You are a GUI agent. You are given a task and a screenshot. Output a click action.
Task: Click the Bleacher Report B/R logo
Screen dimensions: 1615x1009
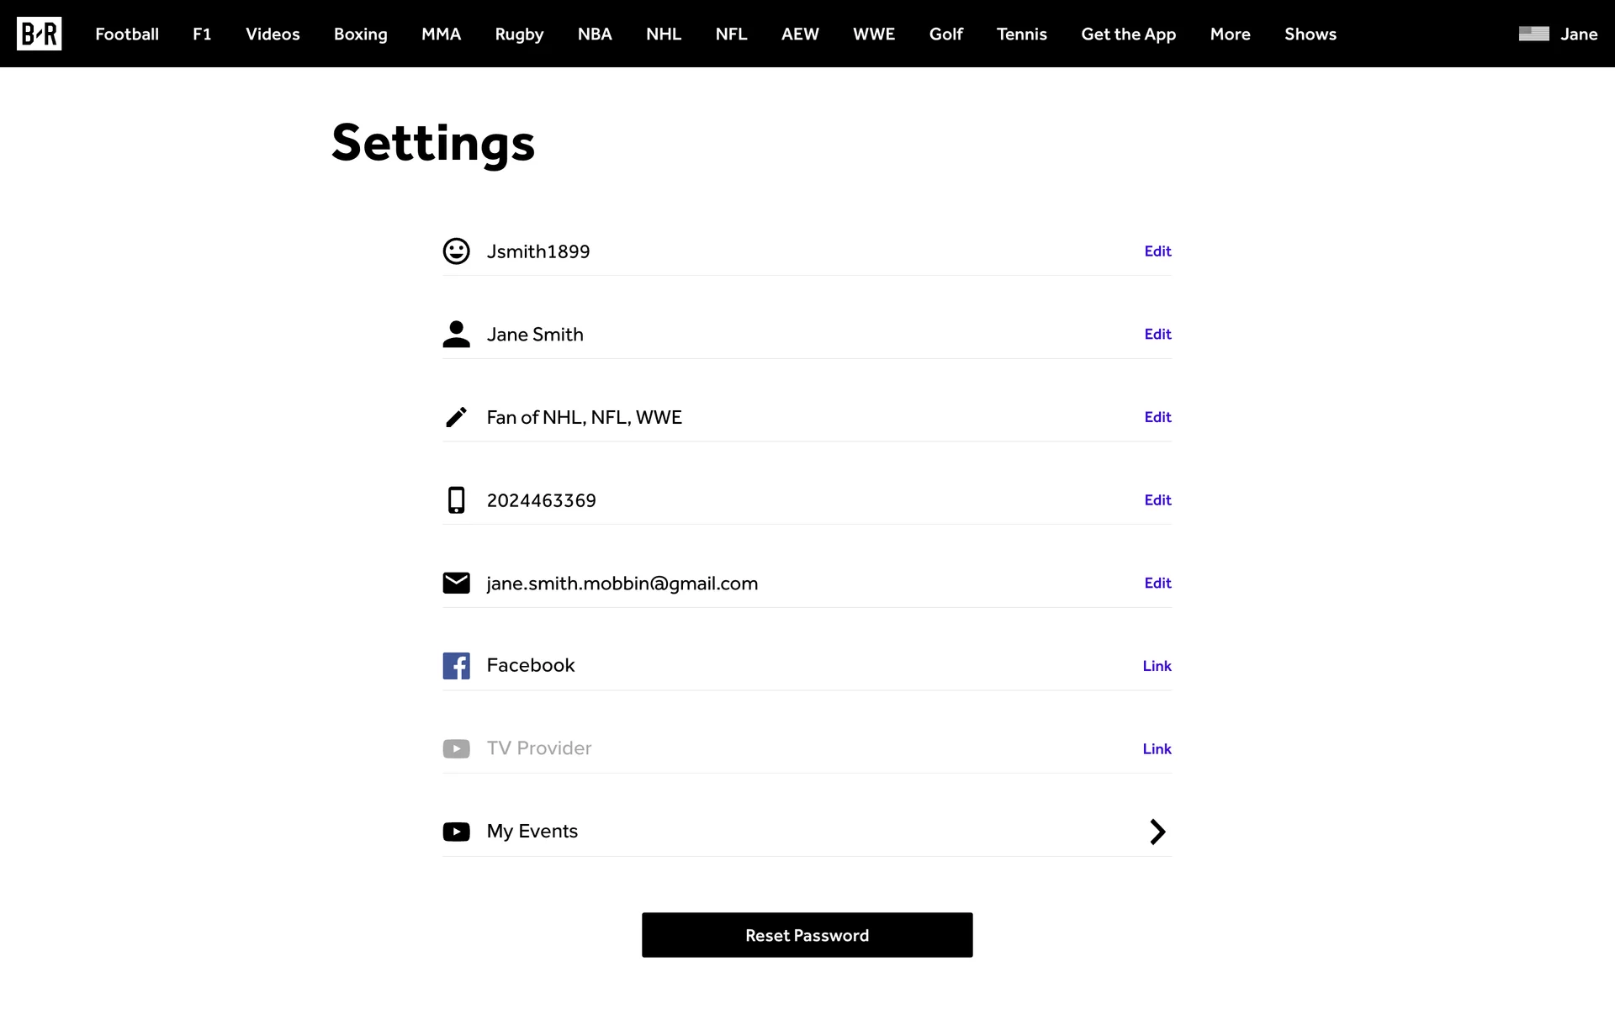(39, 34)
